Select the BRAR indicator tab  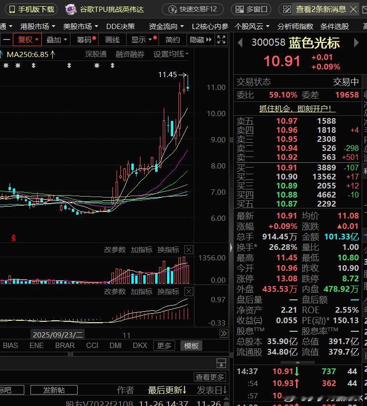tap(65, 346)
